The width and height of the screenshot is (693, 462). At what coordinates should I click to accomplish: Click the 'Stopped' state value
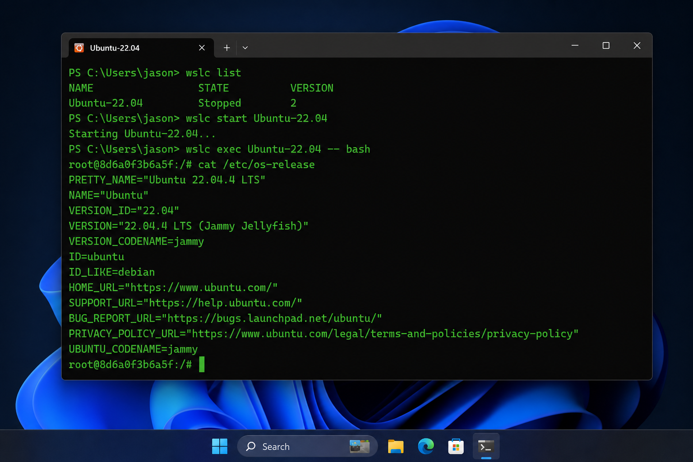point(220,103)
